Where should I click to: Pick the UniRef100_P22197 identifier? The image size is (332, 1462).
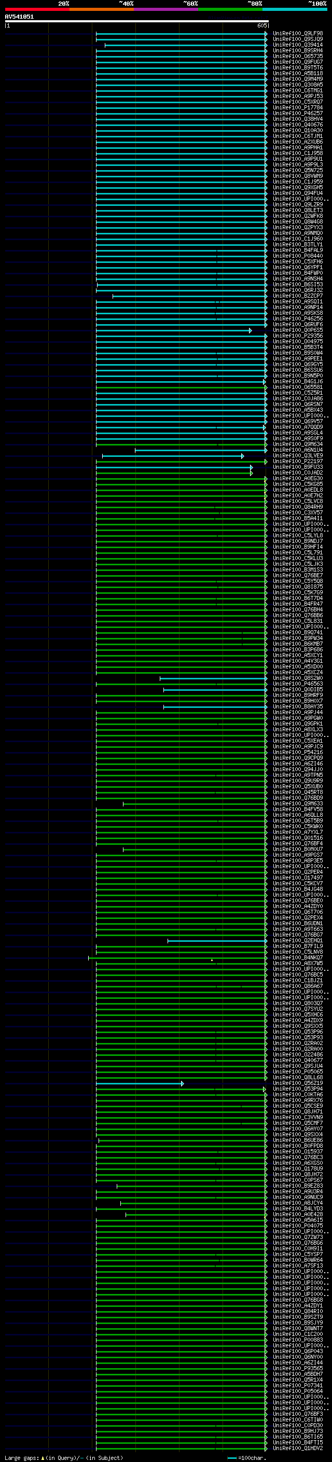pyautogui.click(x=297, y=462)
